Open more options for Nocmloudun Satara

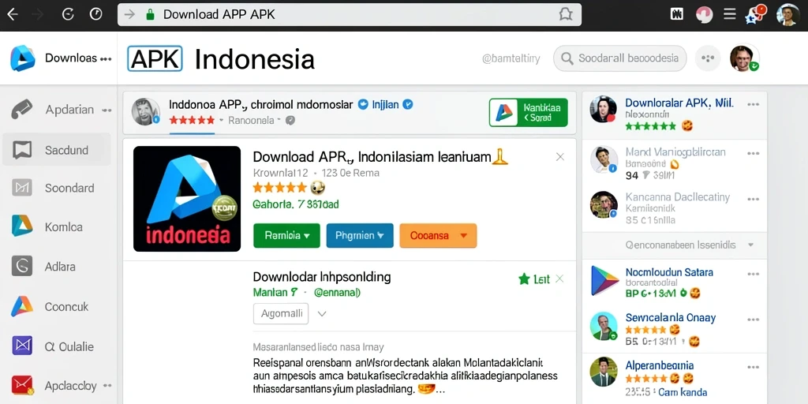[x=753, y=273]
